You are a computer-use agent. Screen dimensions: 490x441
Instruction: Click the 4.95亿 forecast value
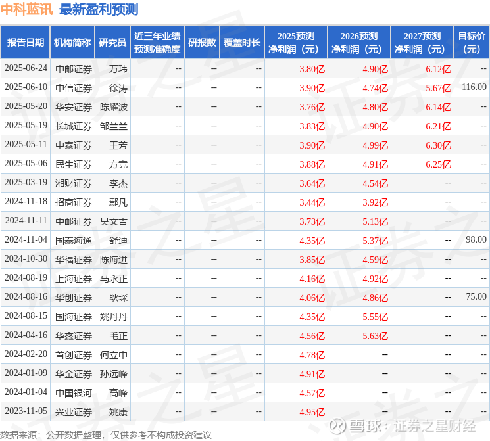(312, 412)
